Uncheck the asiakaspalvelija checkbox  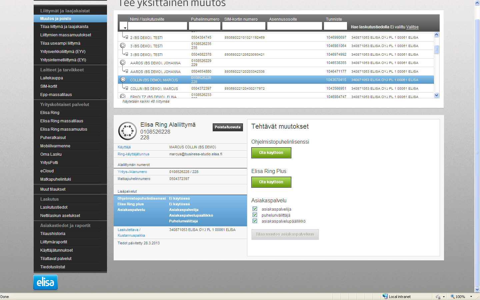(x=255, y=209)
